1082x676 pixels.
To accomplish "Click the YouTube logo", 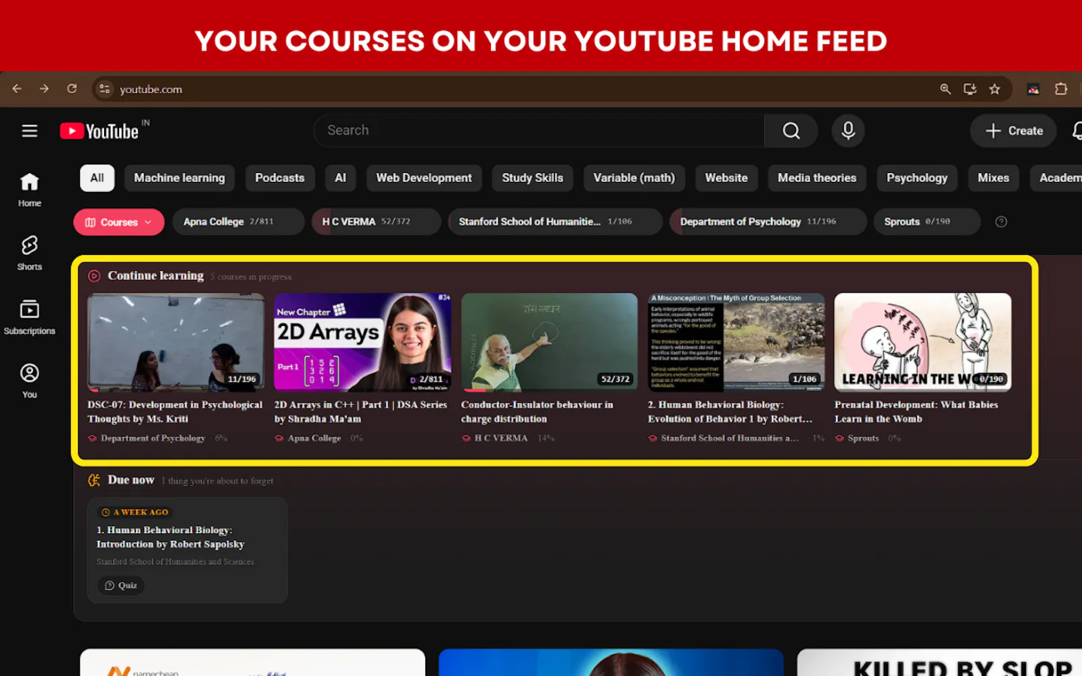I will tap(99, 130).
